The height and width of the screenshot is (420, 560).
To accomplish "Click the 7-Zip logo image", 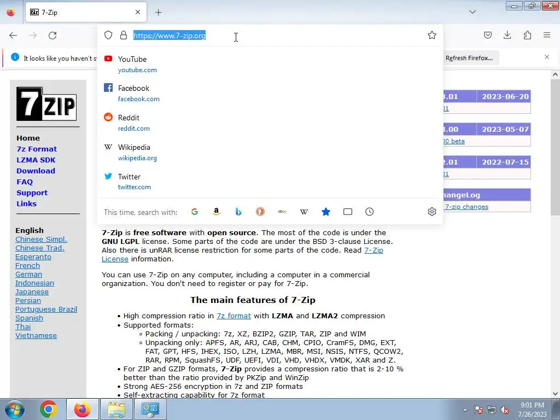I will click(46, 104).
